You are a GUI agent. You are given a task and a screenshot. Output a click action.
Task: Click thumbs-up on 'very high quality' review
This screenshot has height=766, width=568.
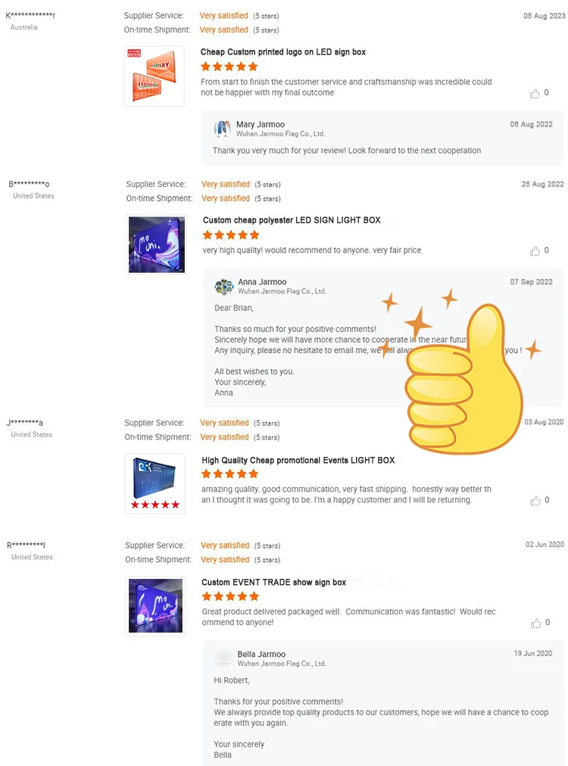[x=535, y=251]
